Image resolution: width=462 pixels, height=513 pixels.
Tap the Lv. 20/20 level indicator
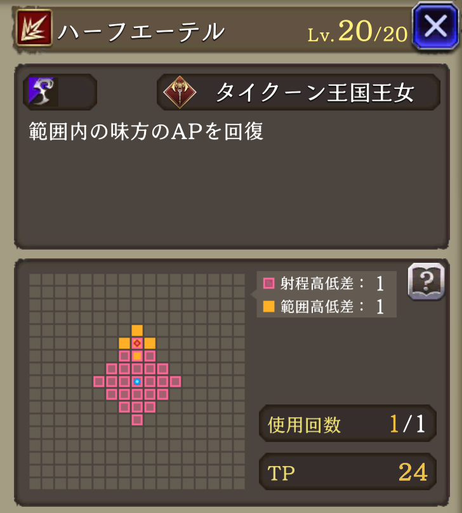[x=357, y=31]
